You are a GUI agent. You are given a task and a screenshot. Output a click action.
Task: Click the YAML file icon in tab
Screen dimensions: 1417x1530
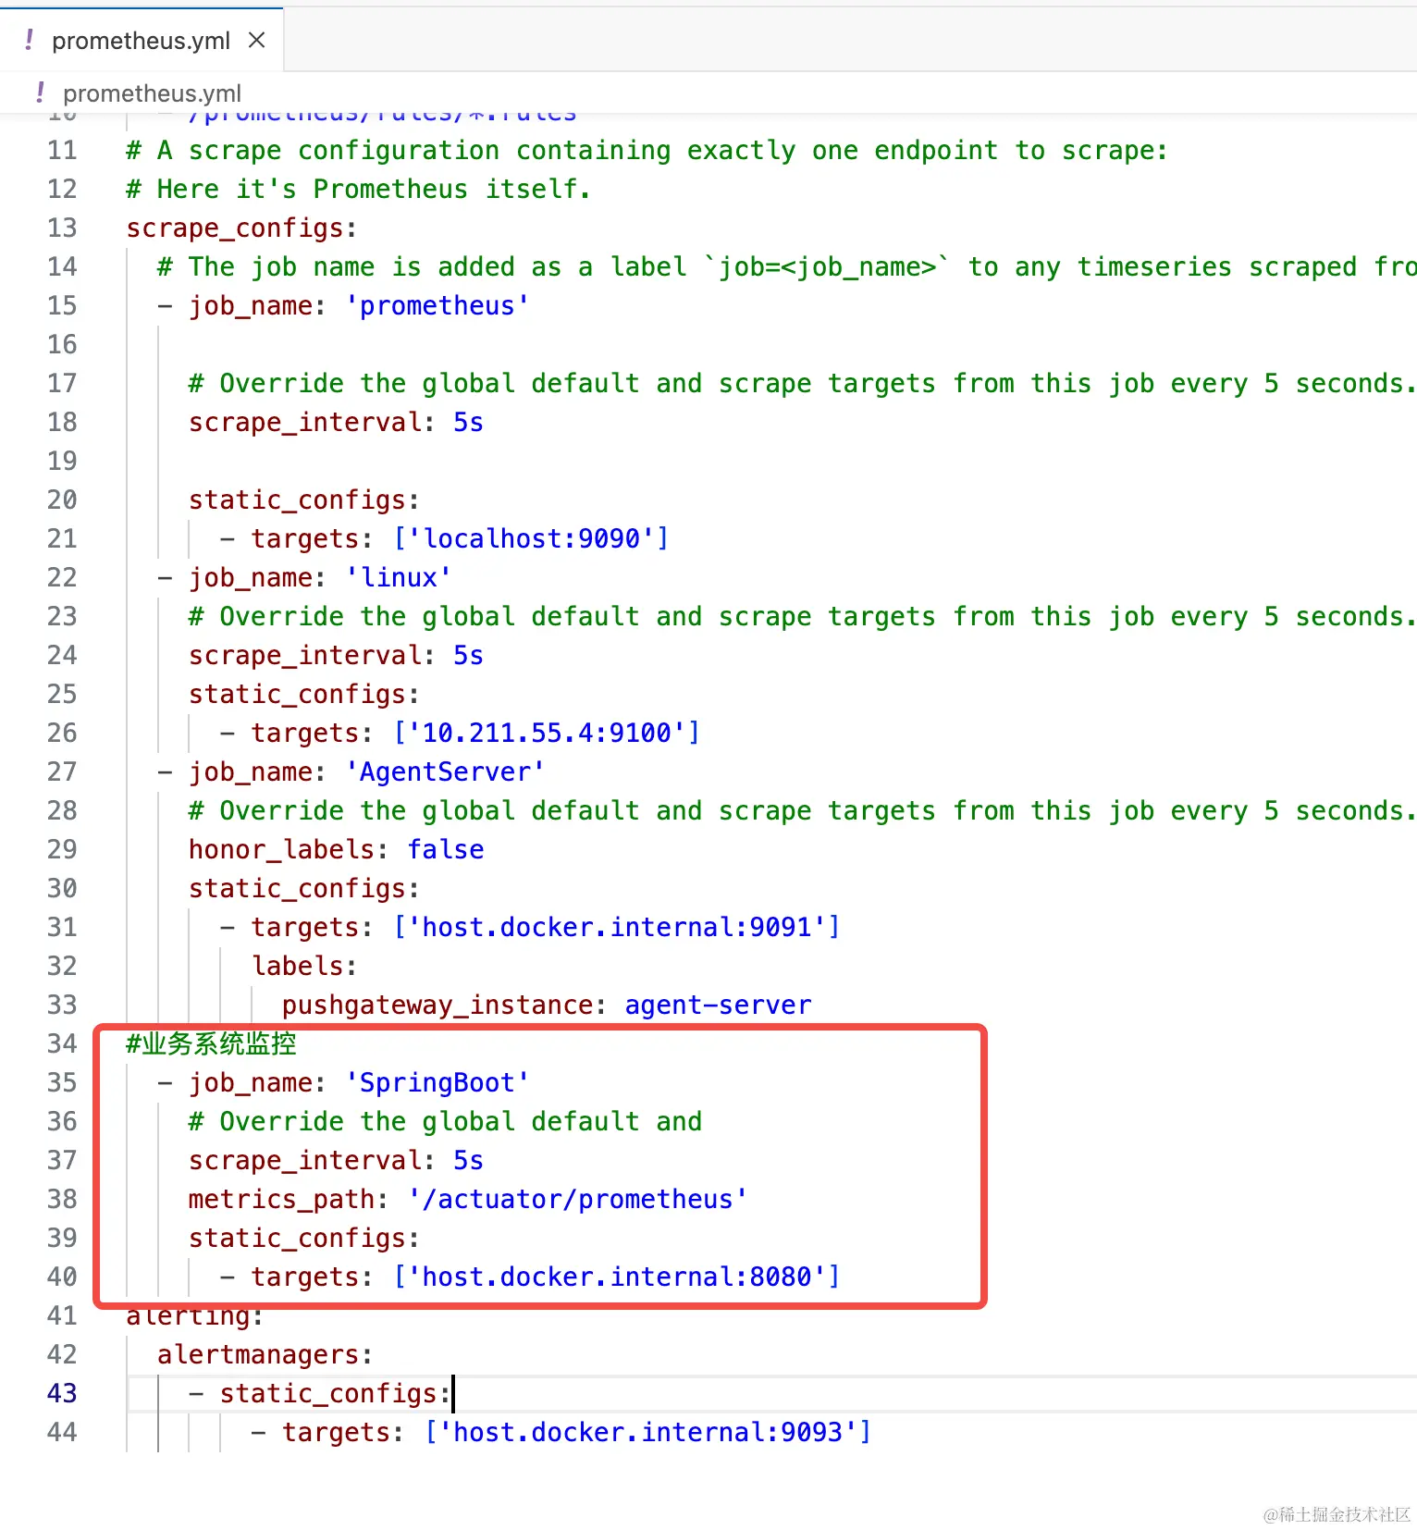[x=30, y=41]
